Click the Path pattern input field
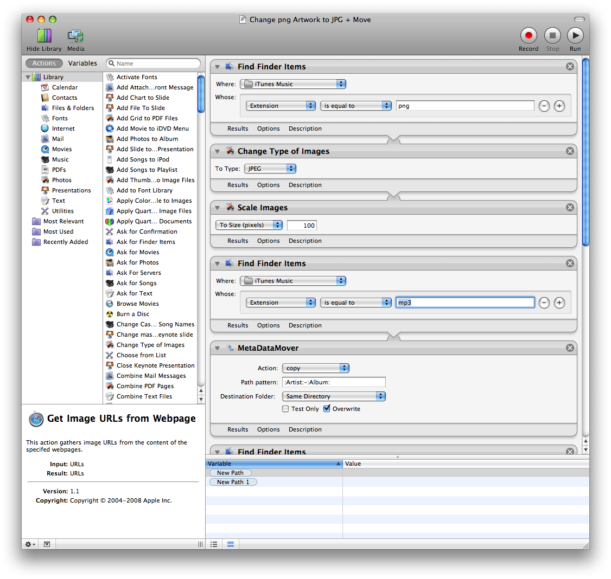Screen dimensions: 611x579 (334, 382)
